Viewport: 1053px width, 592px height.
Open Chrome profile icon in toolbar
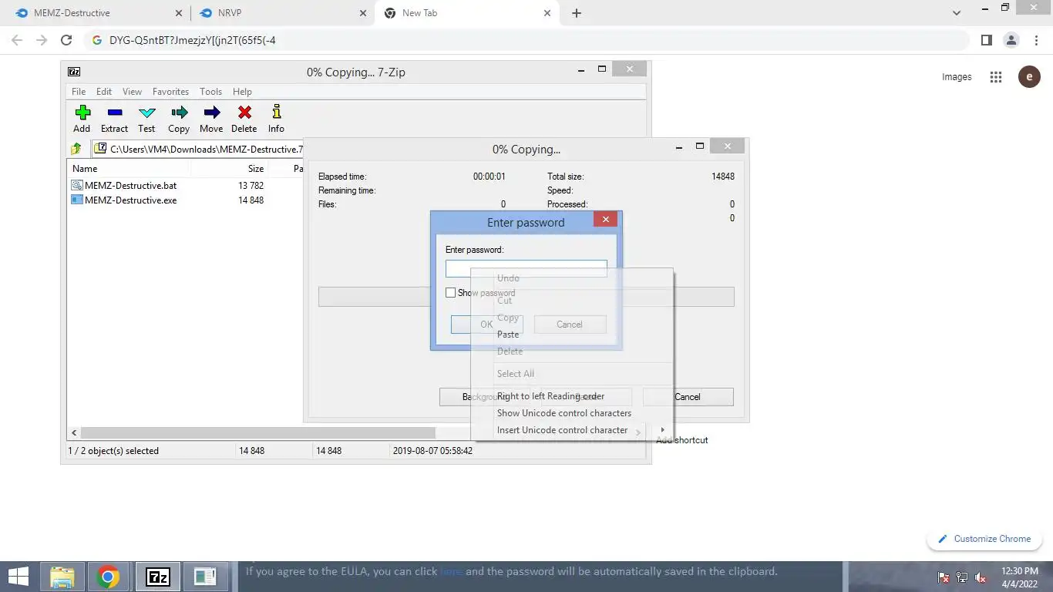click(1011, 40)
